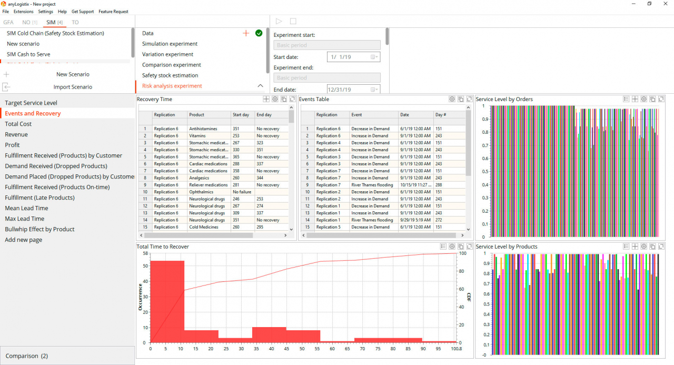Click the New Scenario button
Image resolution: width=674 pixels, height=365 pixels.
73,74
